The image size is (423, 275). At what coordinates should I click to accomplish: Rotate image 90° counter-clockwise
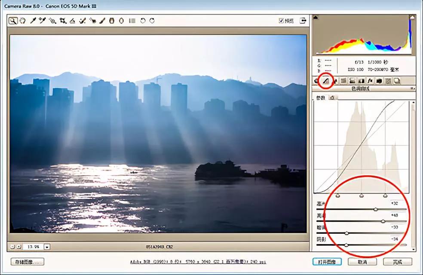pos(143,21)
